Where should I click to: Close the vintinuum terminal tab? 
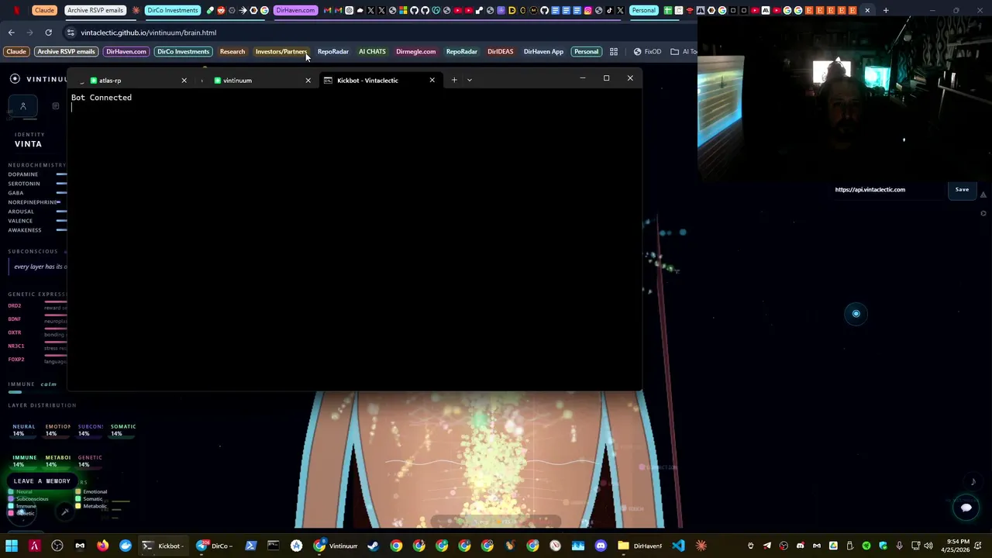click(x=308, y=80)
